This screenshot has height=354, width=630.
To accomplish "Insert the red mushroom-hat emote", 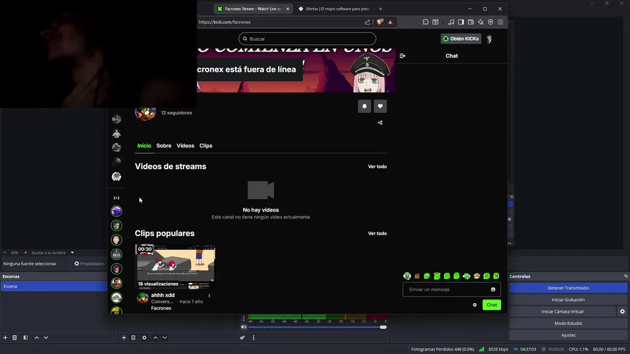I will coord(476,276).
